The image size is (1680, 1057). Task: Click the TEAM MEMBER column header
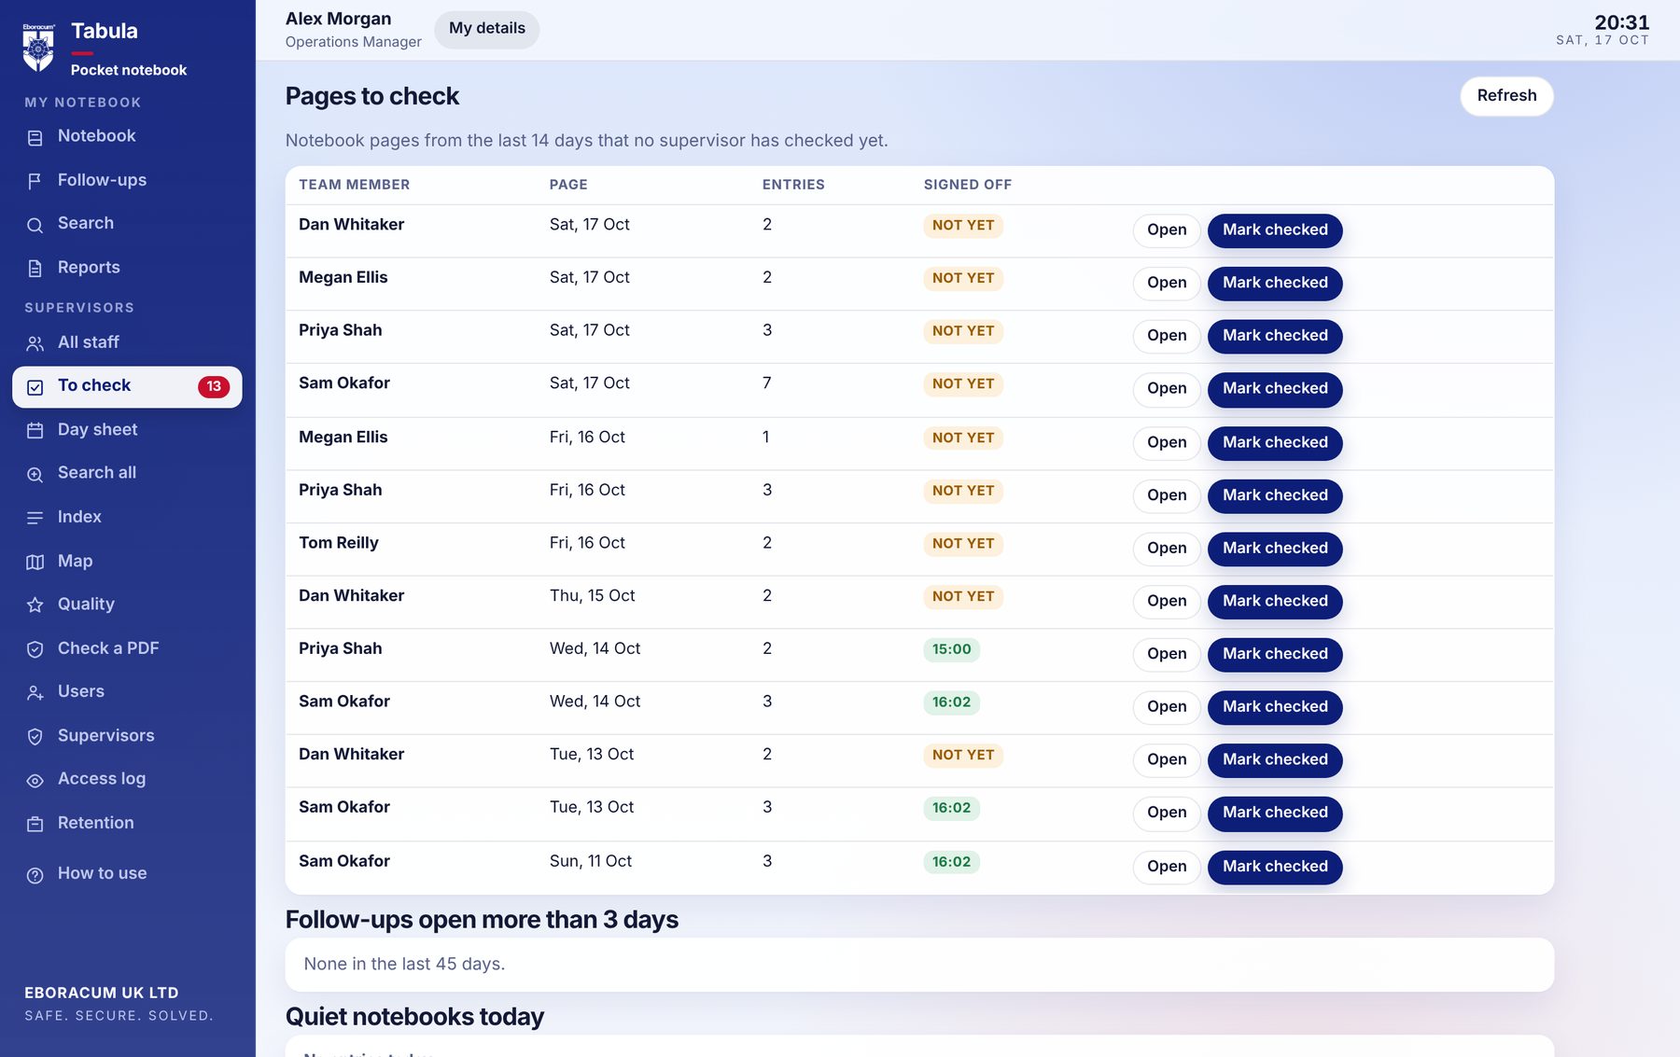pyautogui.click(x=354, y=185)
